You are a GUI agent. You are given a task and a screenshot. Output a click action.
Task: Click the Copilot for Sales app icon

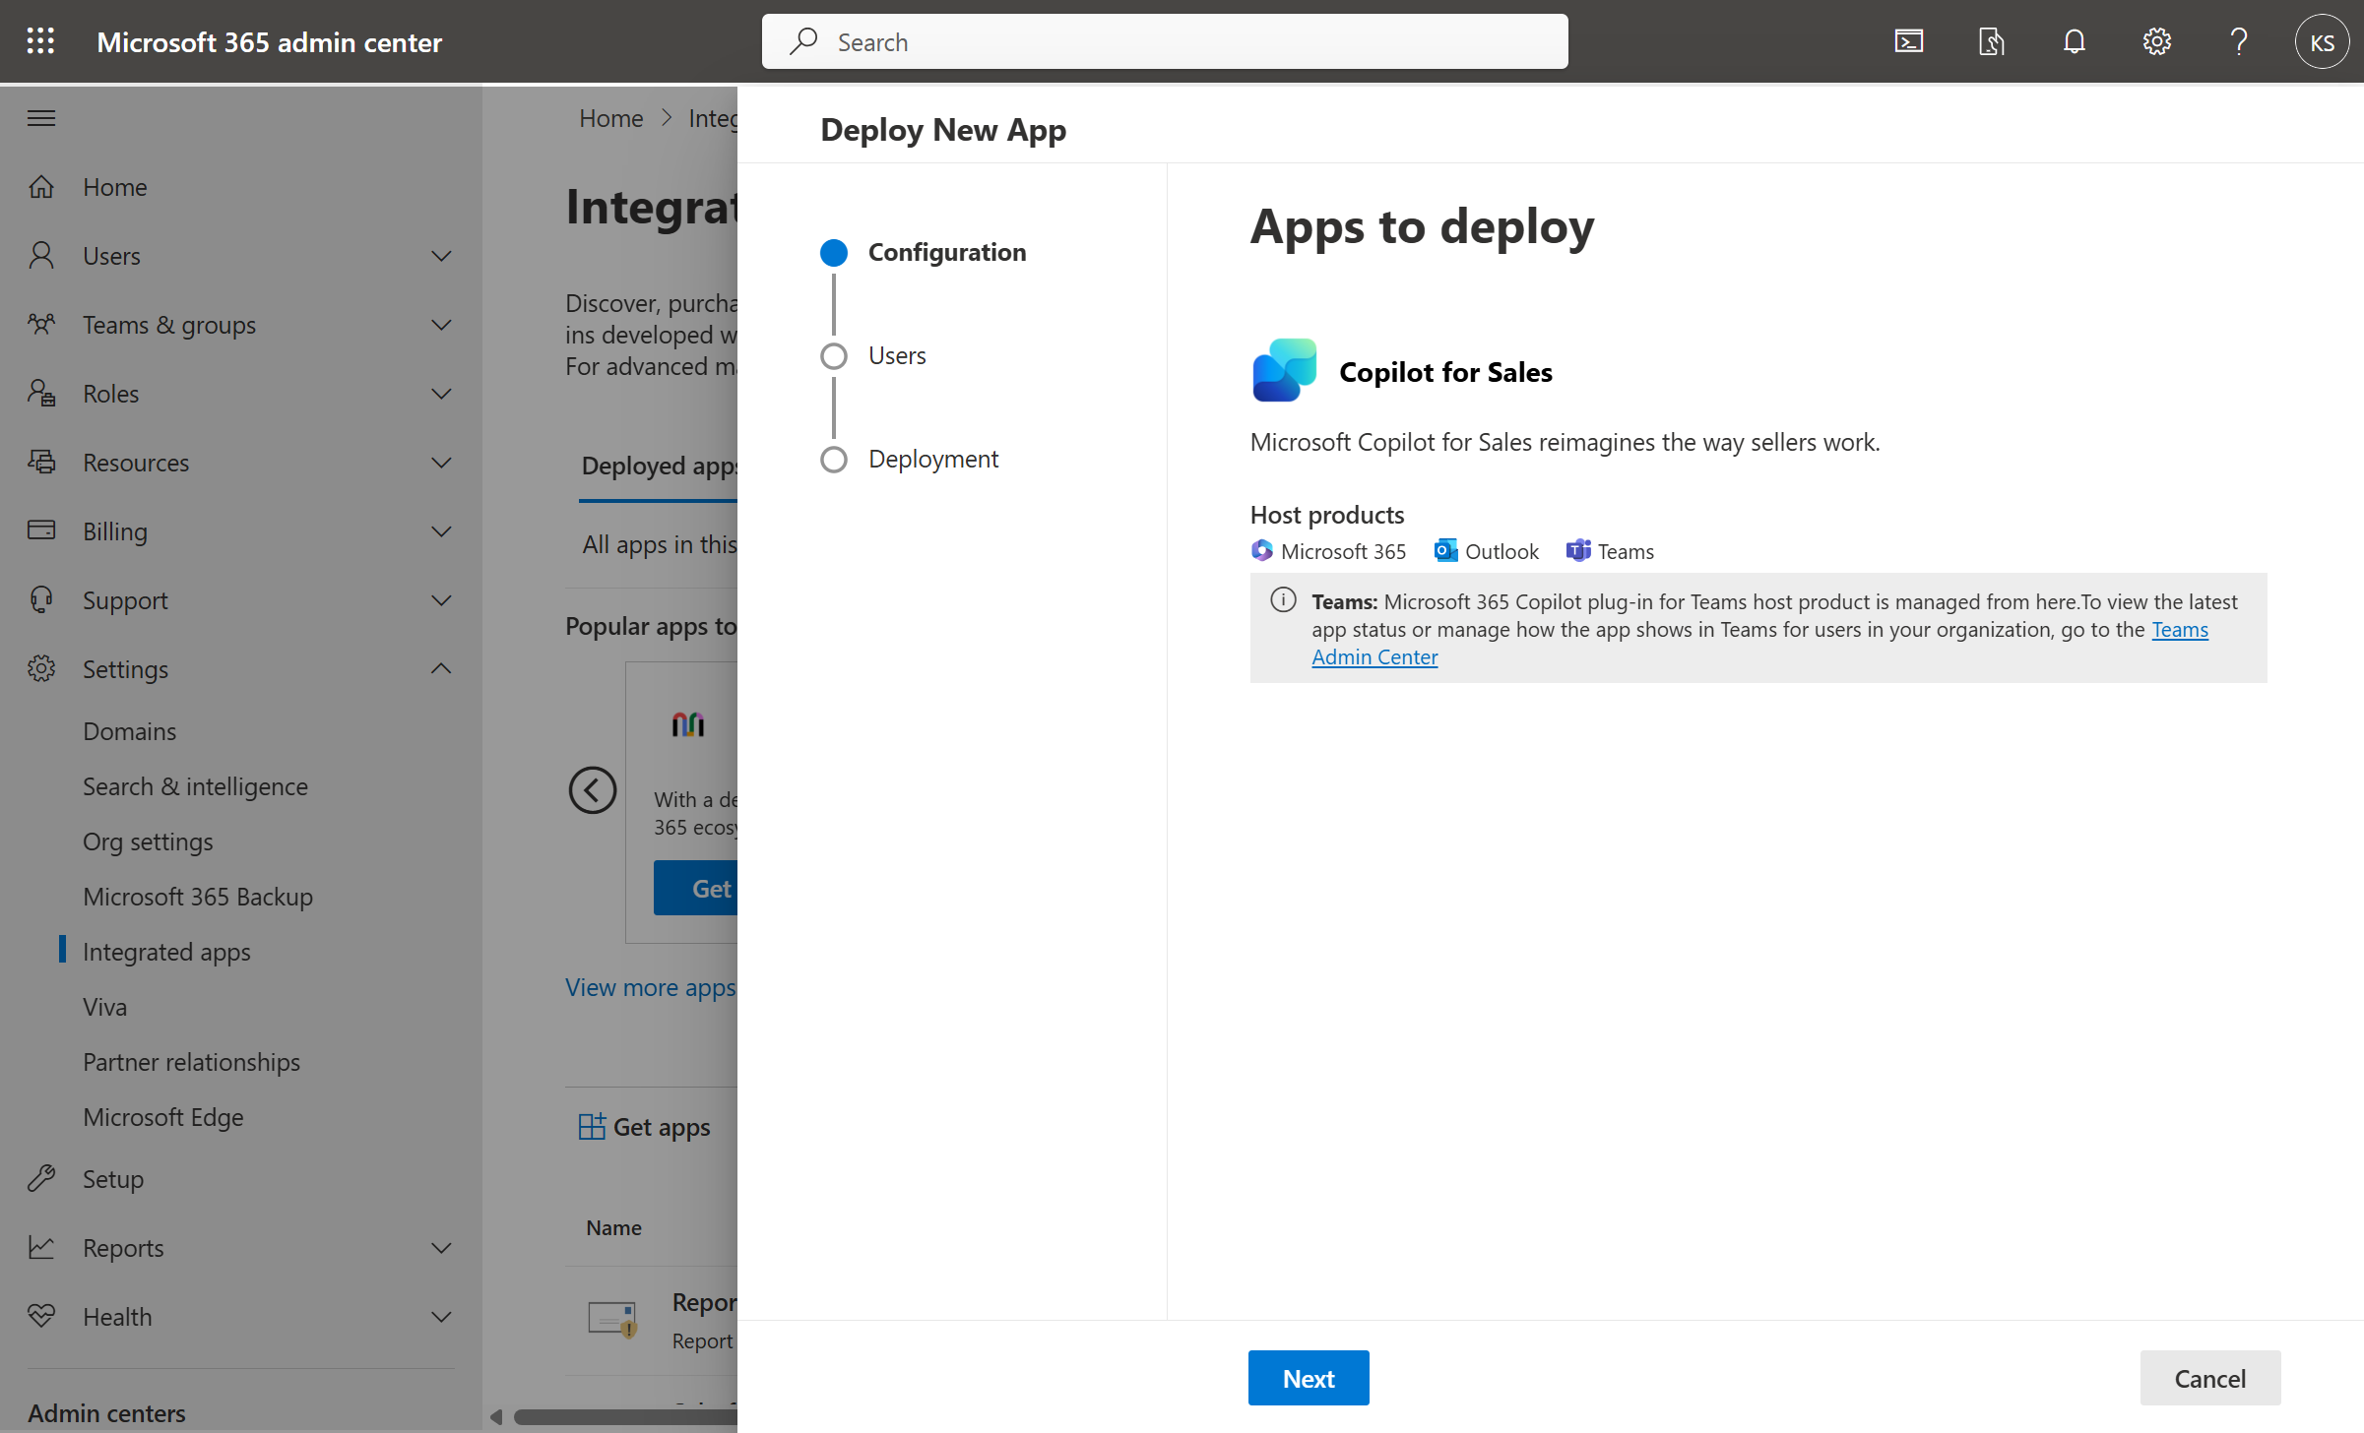click(x=1282, y=370)
